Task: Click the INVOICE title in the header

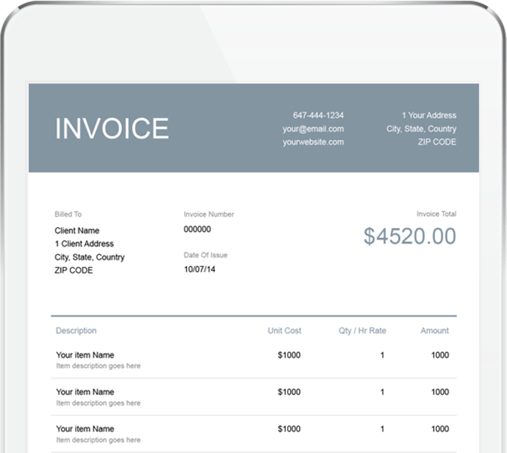Action: (x=111, y=129)
